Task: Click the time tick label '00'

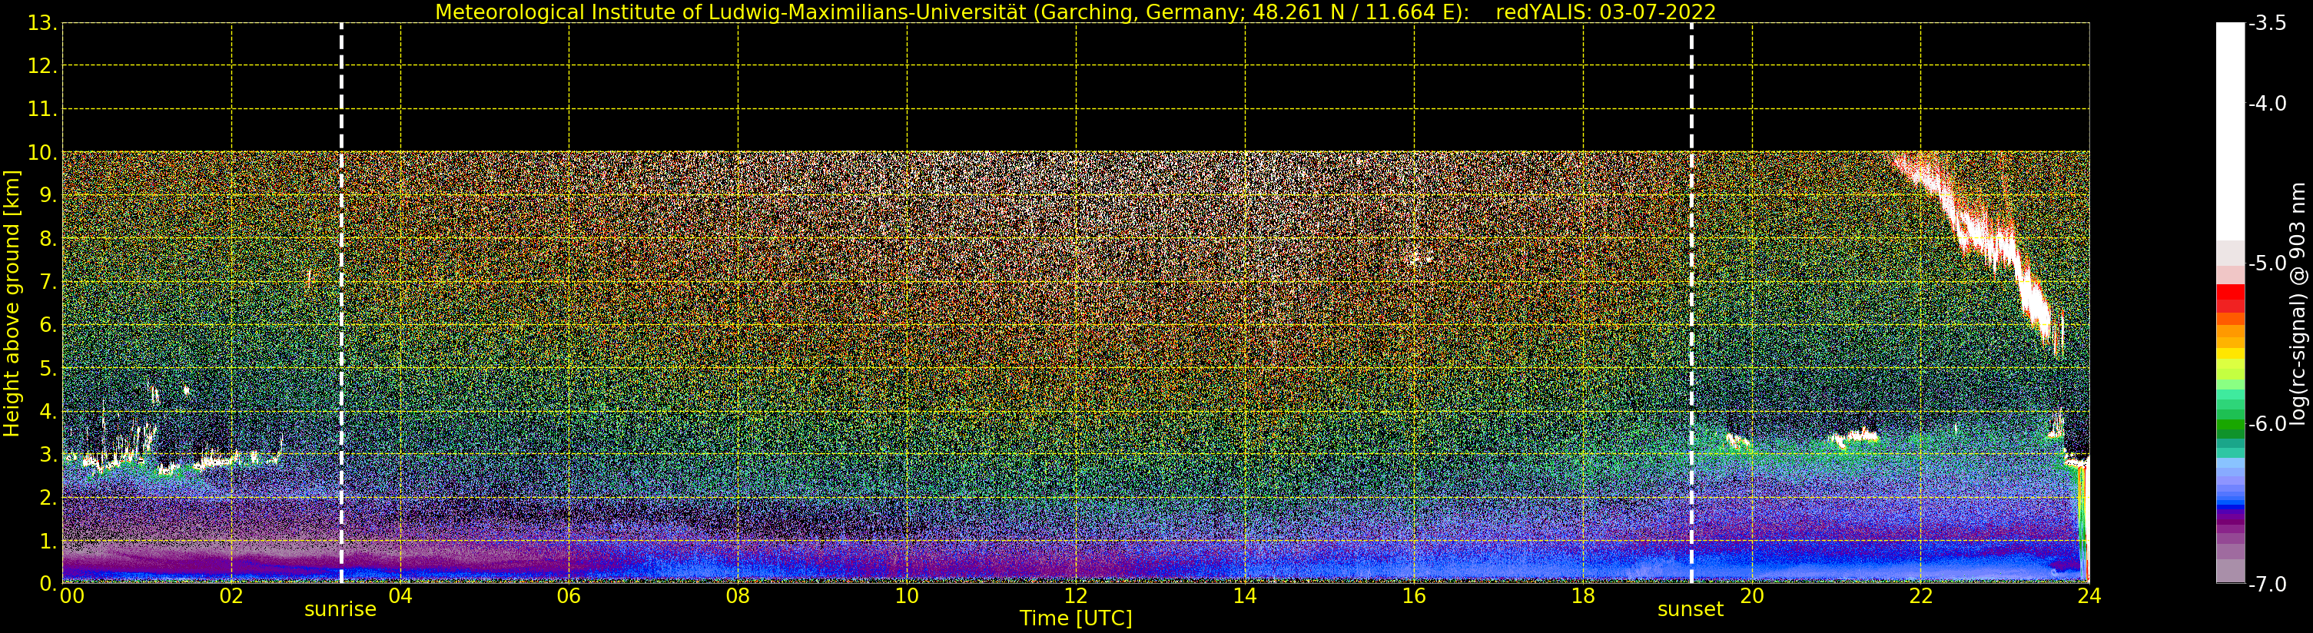Action: pos(71,596)
